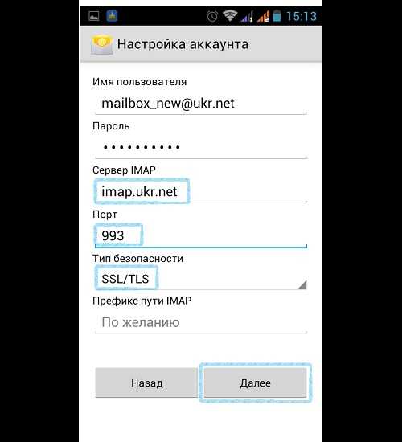Tap the Тип безопасности label
This screenshot has width=402, height=442.
pyautogui.click(x=137, y=259)
